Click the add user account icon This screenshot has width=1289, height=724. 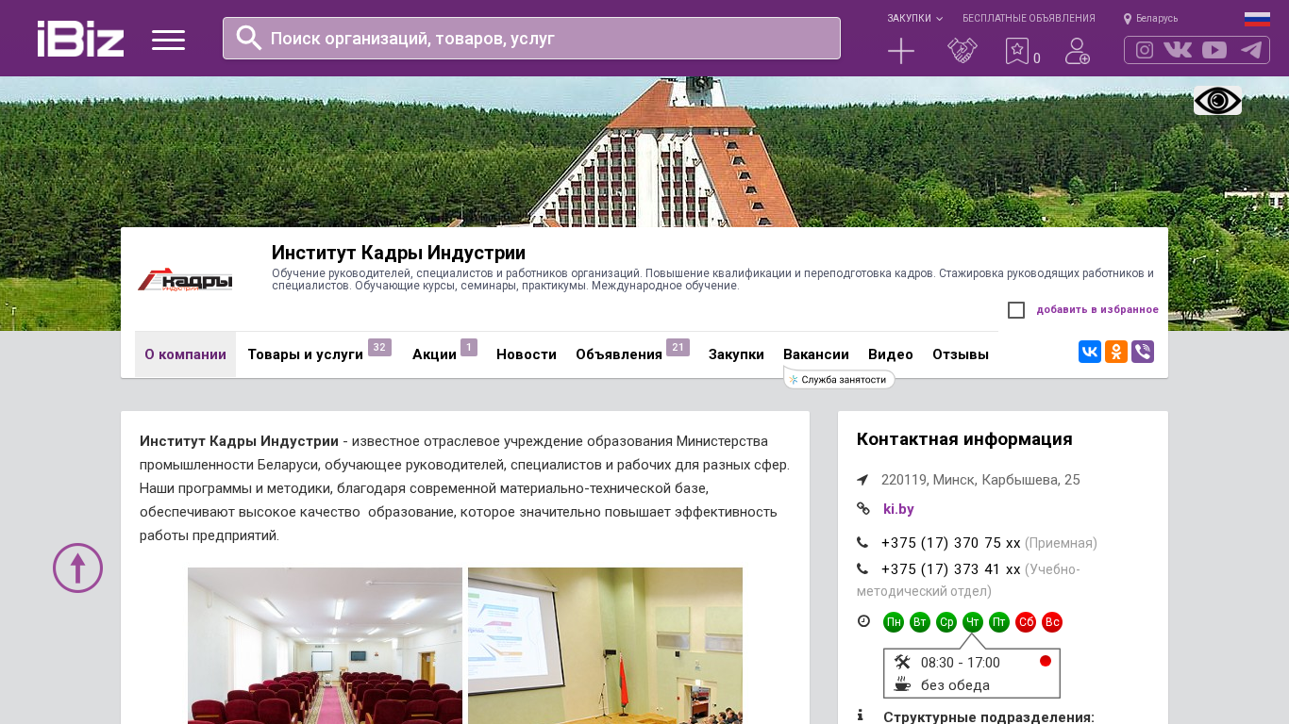pyautogui.click(x=1078, y=51)
